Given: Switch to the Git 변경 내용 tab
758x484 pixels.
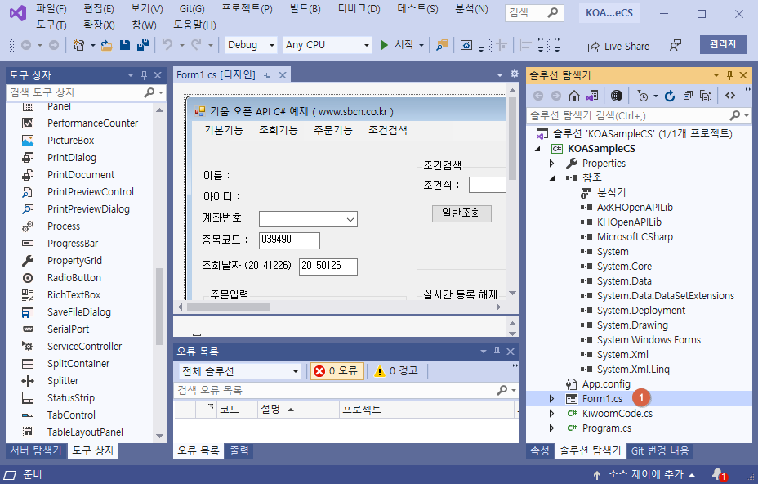Looking at the screenshot, I should click(660, 450).
